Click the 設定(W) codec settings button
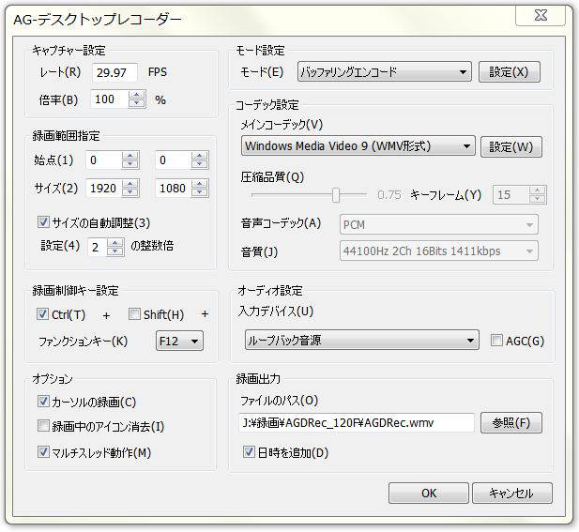Screen dimensions: 579x532 [x=511, y=147]
